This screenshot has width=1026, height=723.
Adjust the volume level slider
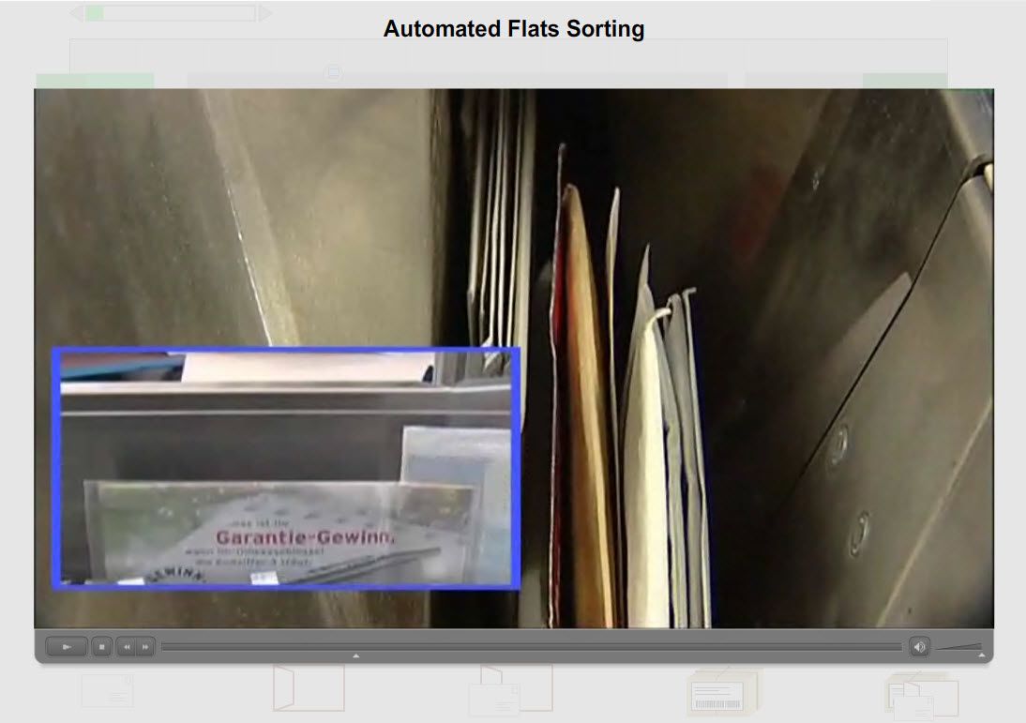(958, 647)
